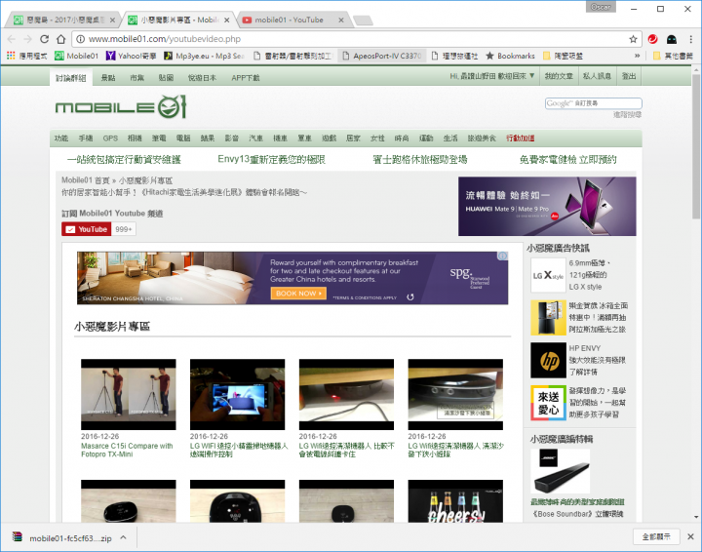Screen dimensions: 702x552
Task: Bookmark this page with the star icon
Action: point(633,39)
